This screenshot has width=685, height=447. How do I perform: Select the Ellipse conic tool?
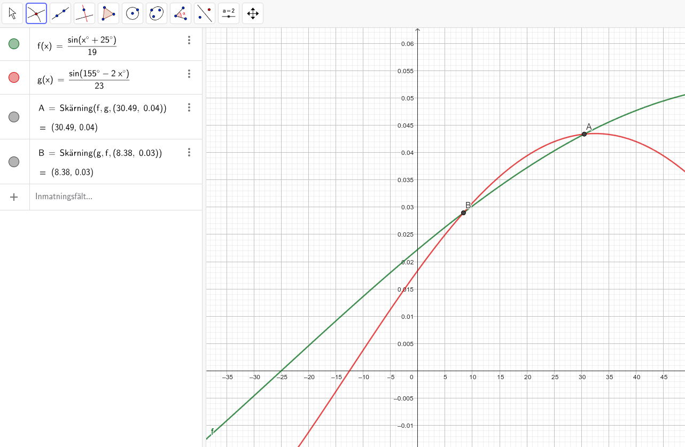(x=157, y=13)
